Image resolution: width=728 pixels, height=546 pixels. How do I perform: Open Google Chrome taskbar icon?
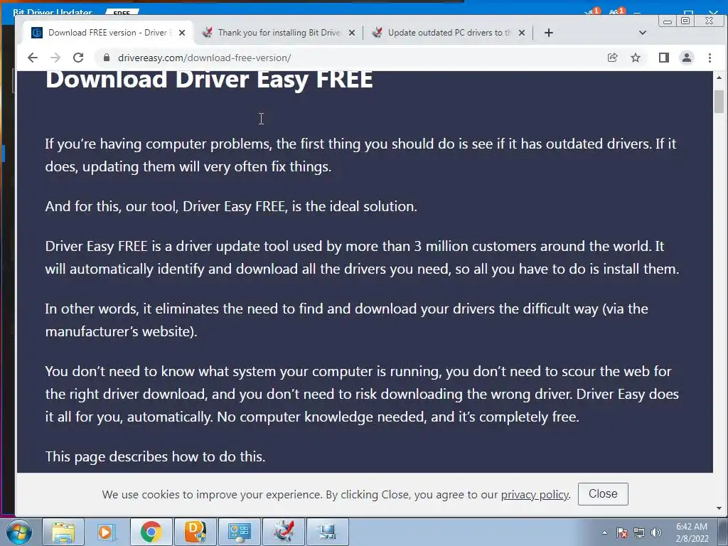pos(151,532)
